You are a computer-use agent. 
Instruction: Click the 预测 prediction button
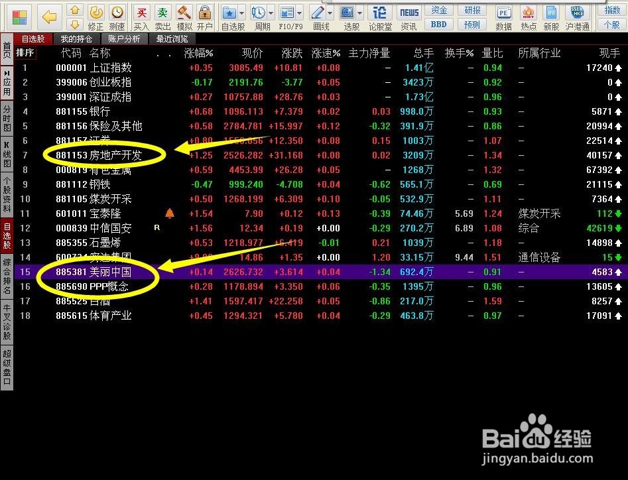tap(471, 25)
